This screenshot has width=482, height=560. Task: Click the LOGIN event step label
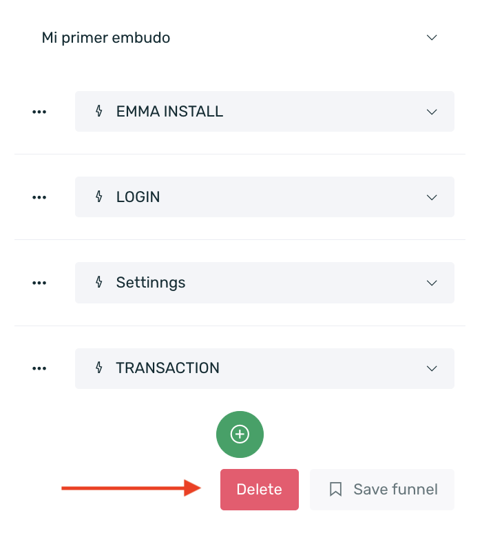[138, 197]
